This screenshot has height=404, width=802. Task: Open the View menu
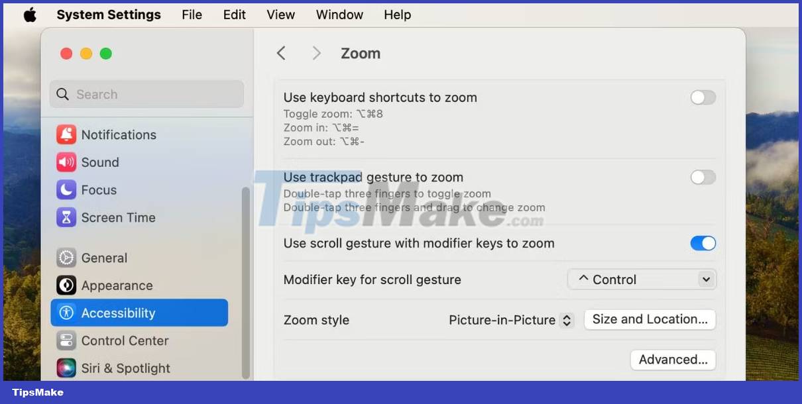coord(280,14)
